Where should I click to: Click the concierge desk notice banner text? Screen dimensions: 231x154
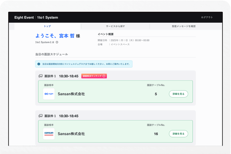86,64
